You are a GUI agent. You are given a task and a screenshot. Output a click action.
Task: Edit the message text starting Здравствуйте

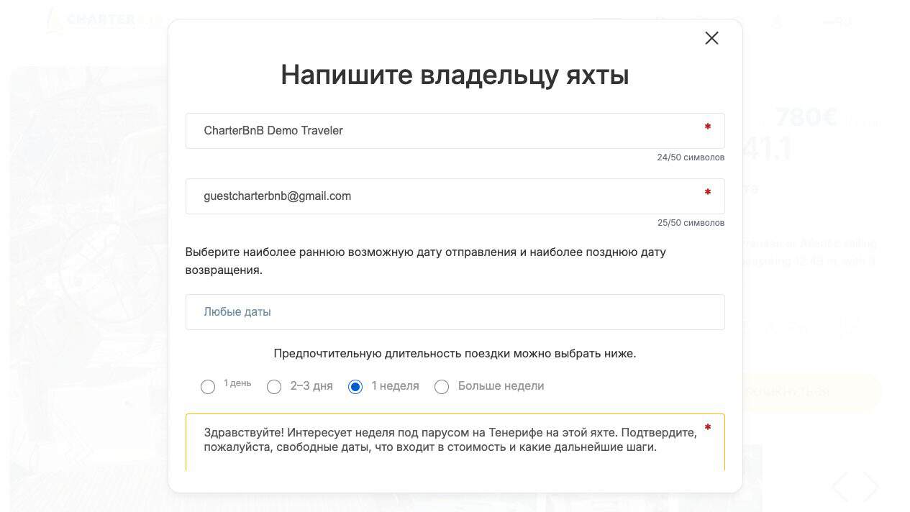(x=455, y=442)
